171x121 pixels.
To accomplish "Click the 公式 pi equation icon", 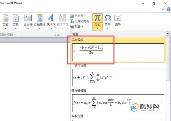I will (97, 18).
